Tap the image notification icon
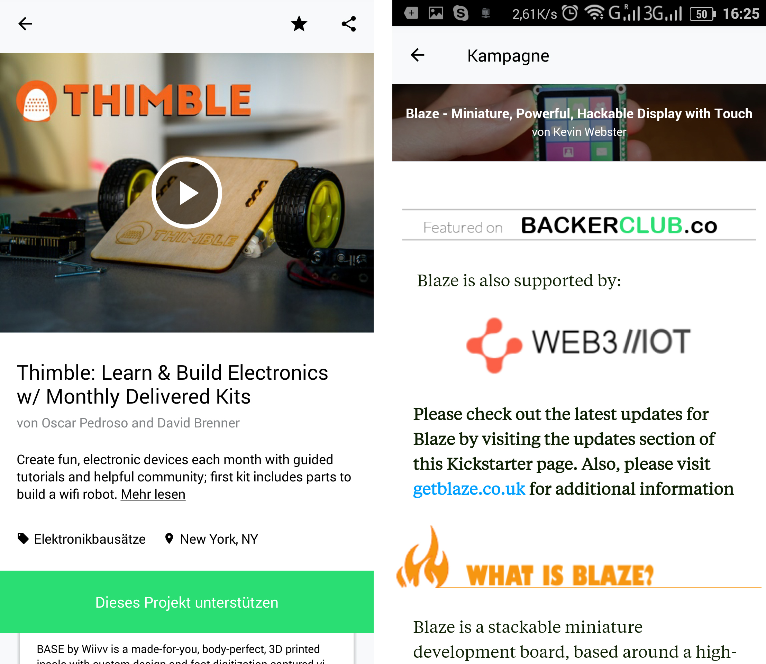The image size is (766, 664). (436, 13)
